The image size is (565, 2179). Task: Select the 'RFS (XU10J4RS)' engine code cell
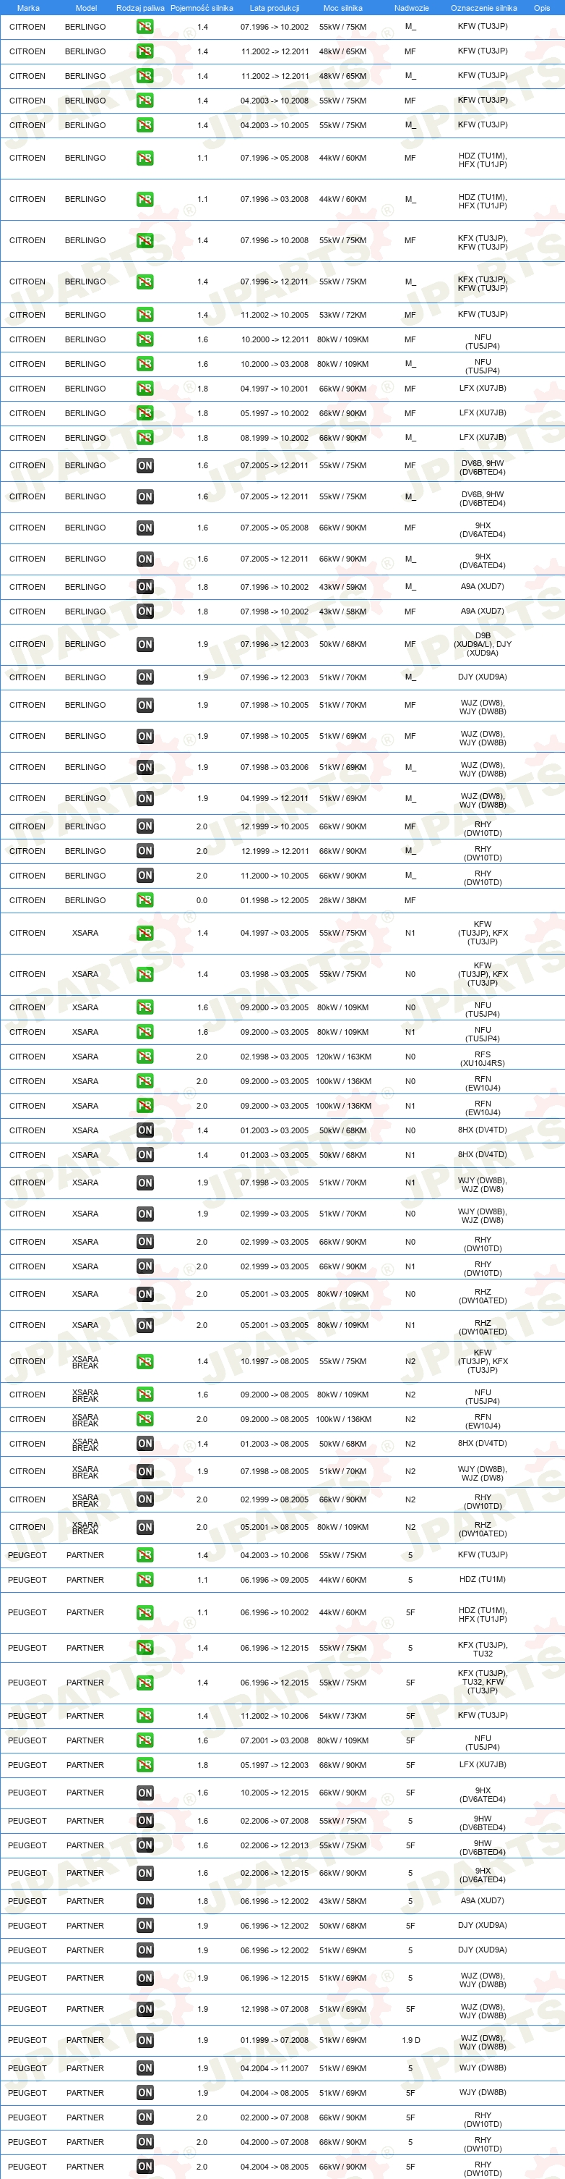click(x=483, y=1059)
